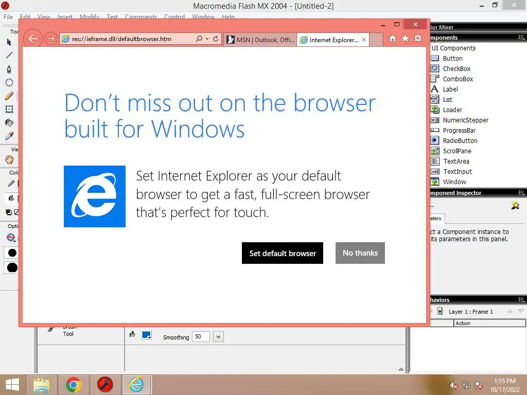527x395 pixels.
Task: Click the brush mode option icon
Action: (11, 238)
